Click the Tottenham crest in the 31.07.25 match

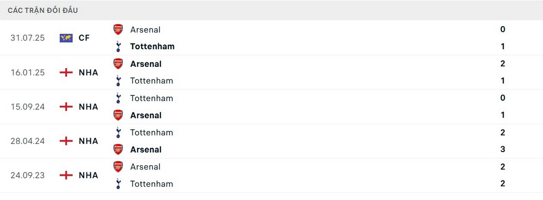point(118,46)
